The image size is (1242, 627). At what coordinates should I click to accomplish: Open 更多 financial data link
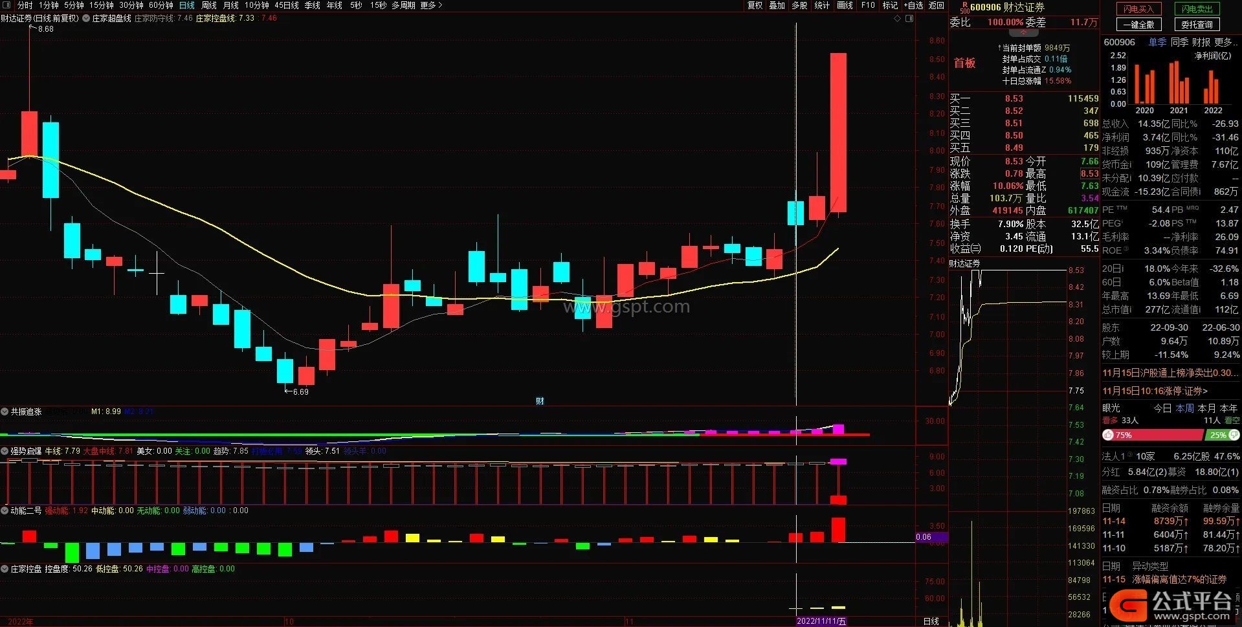point(1226,42)
